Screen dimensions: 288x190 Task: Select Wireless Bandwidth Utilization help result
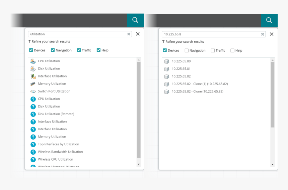point(60,152)
